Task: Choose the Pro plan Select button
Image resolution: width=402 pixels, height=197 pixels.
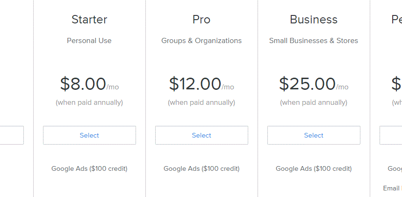Action: click(201, 135)
